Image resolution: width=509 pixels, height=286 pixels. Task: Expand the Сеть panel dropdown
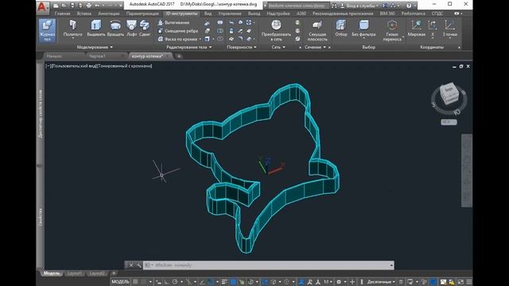point(278,47)
